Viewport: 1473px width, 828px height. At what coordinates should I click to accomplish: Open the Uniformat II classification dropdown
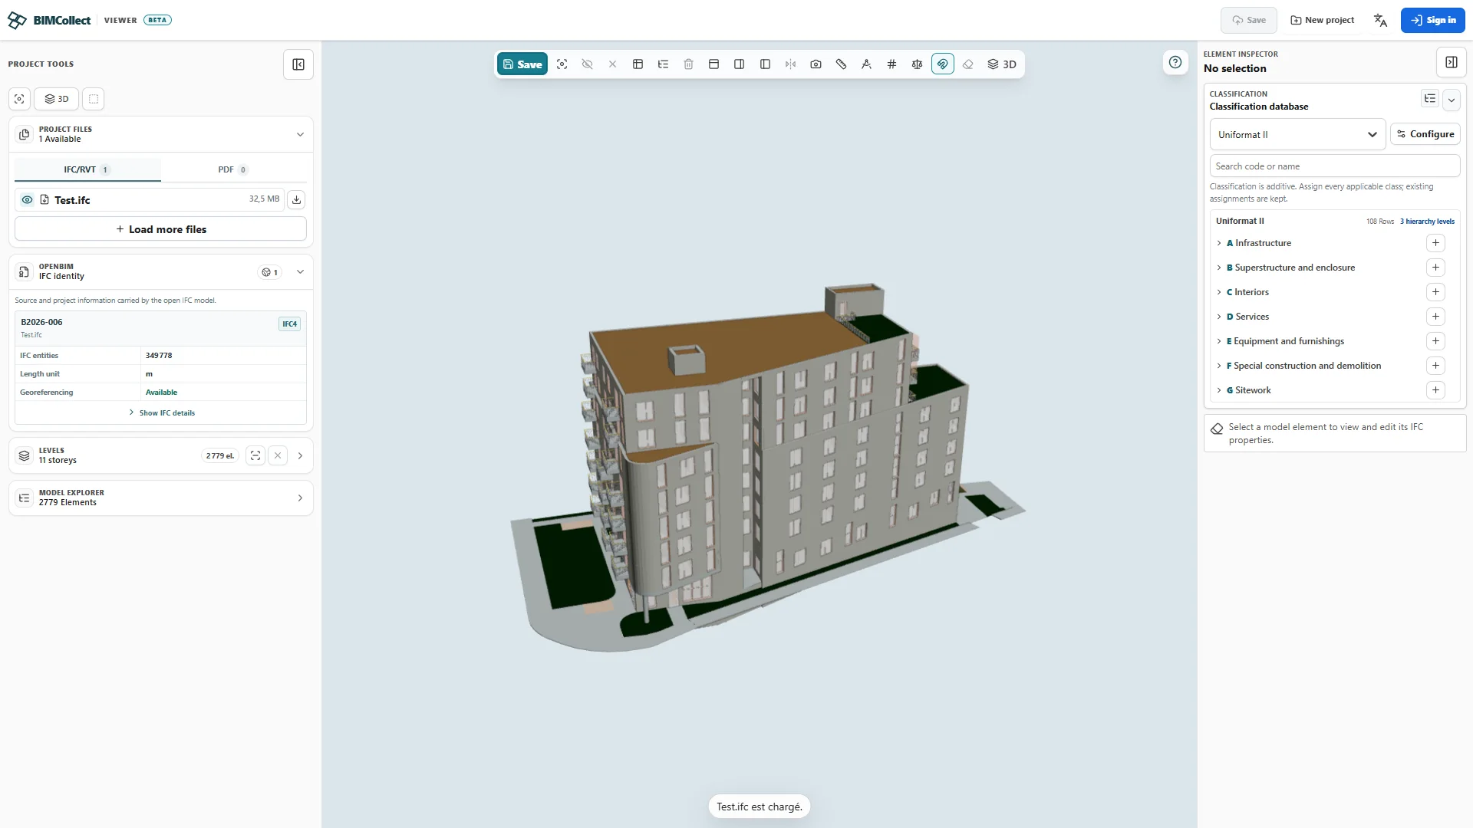[x=1297, y=134]
